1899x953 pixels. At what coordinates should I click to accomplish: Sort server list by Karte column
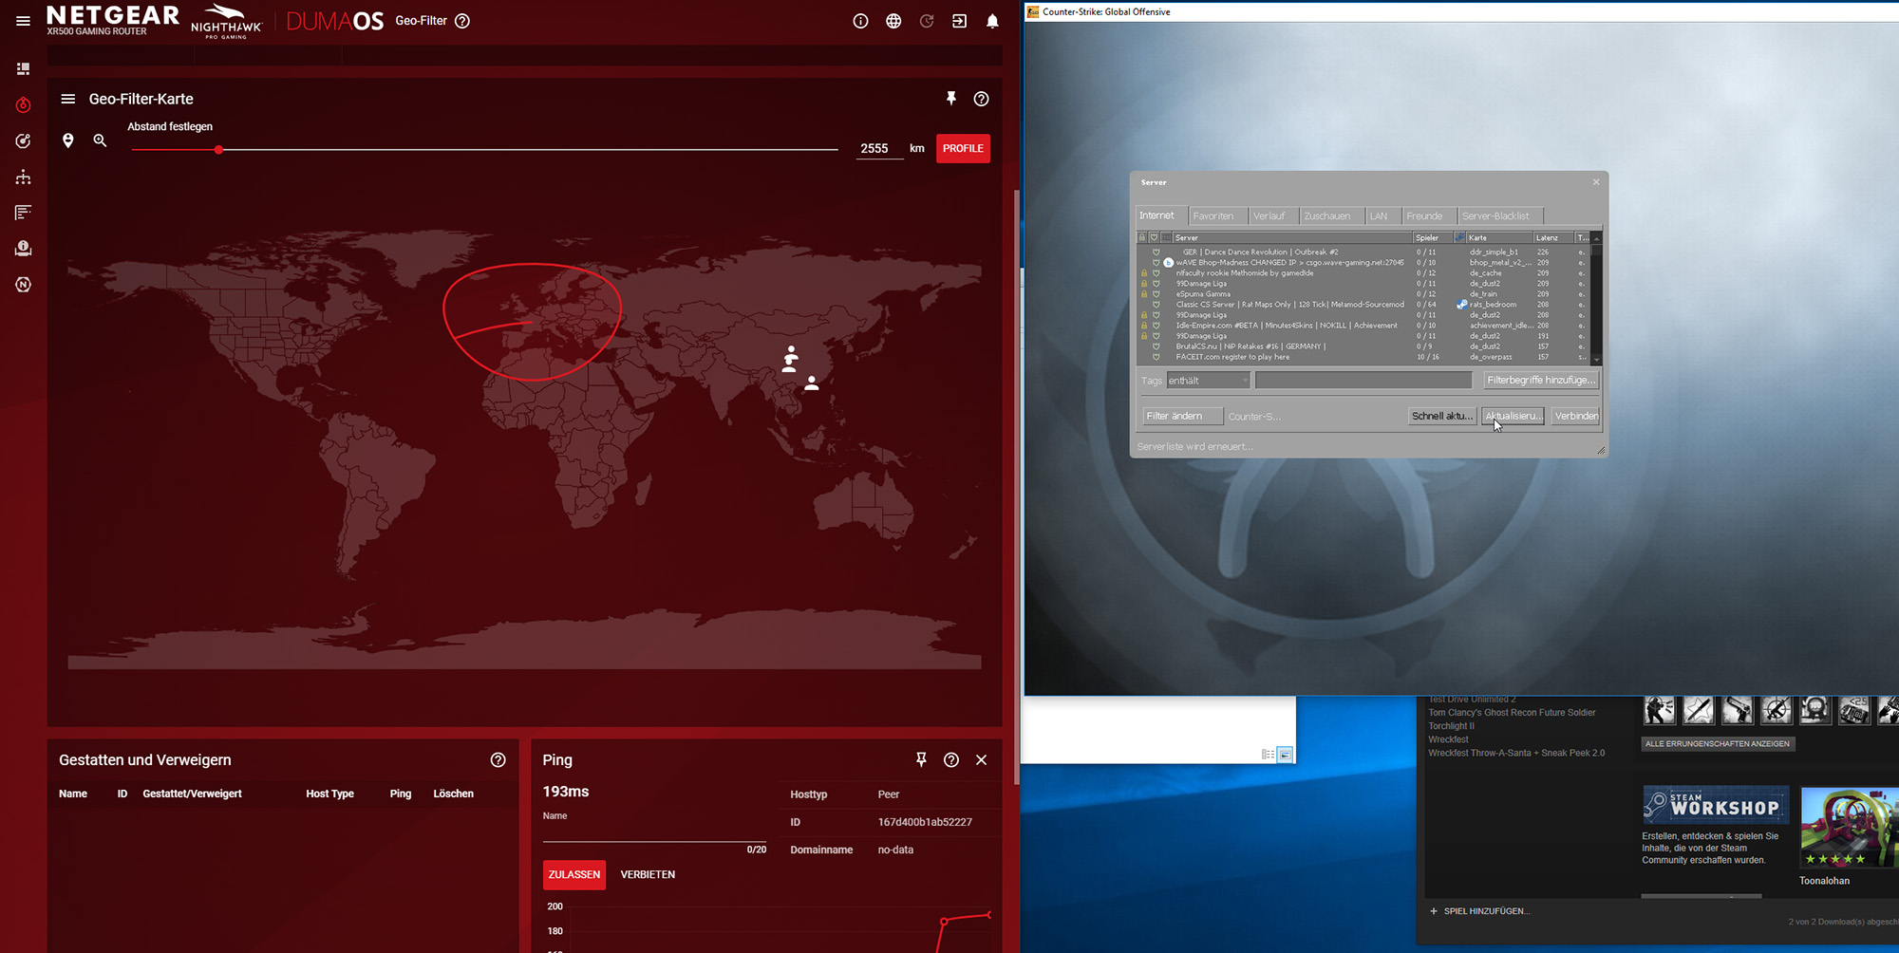pos(1499,237)
